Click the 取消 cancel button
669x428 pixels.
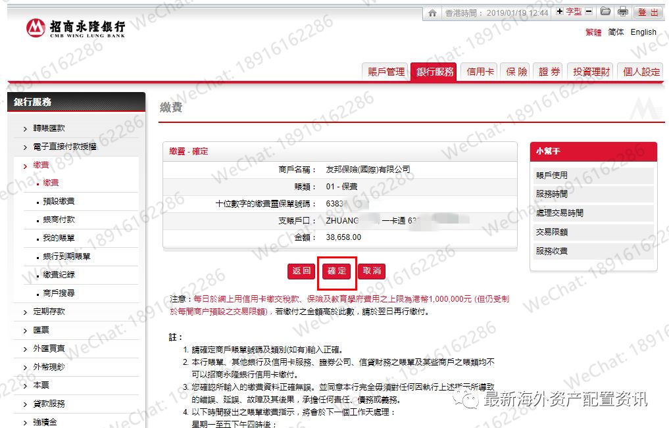[372, 271]
